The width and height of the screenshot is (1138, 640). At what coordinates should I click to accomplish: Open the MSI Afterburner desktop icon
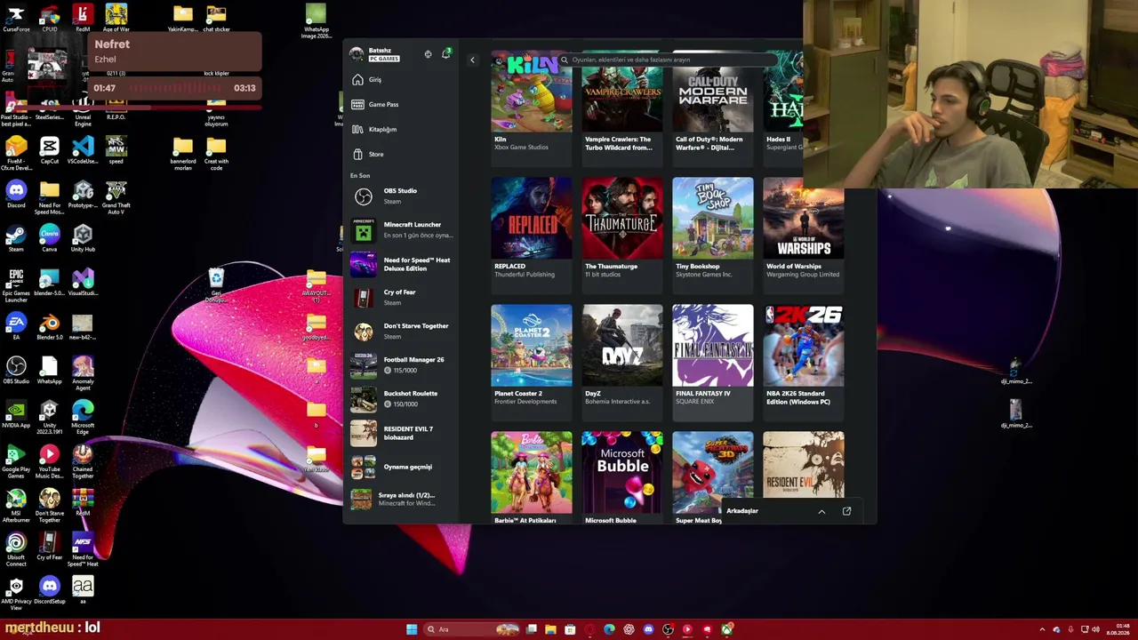click(16, 505)
